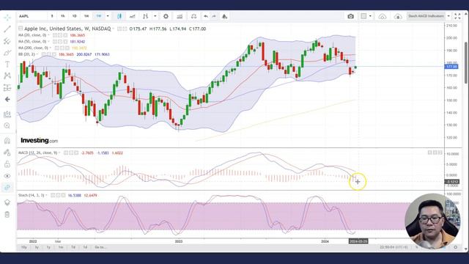Take a chart snapshot with camera icon
This screenshot has width=469, height=264.
350,16
